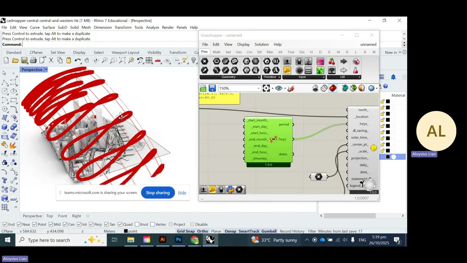Viewport: 467px width, 263px height.
Task: Switch to the CPlanes toolbar tab
Action: coord(36,52)
